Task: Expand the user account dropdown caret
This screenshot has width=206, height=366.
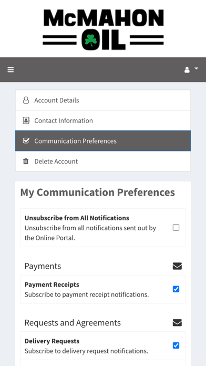Action: [196, 68]
